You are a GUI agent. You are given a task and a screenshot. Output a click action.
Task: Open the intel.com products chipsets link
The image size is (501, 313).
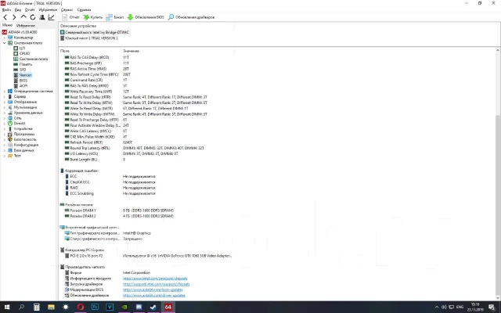[155, 279]
